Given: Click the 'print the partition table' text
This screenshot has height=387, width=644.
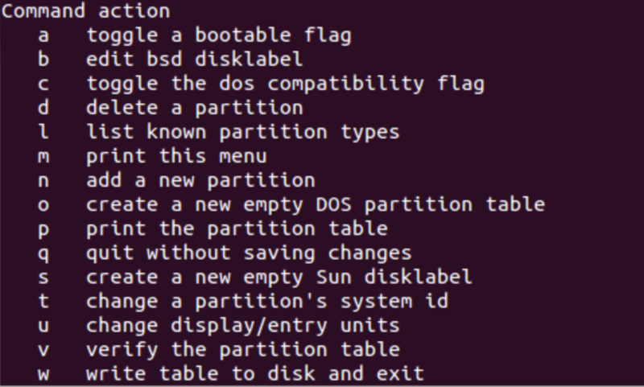Looking at the screenshot, I should point(237,228).
